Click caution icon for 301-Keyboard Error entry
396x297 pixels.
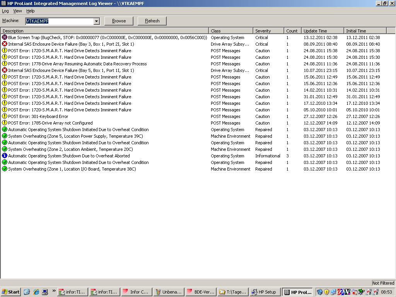(x=5, y=116)
